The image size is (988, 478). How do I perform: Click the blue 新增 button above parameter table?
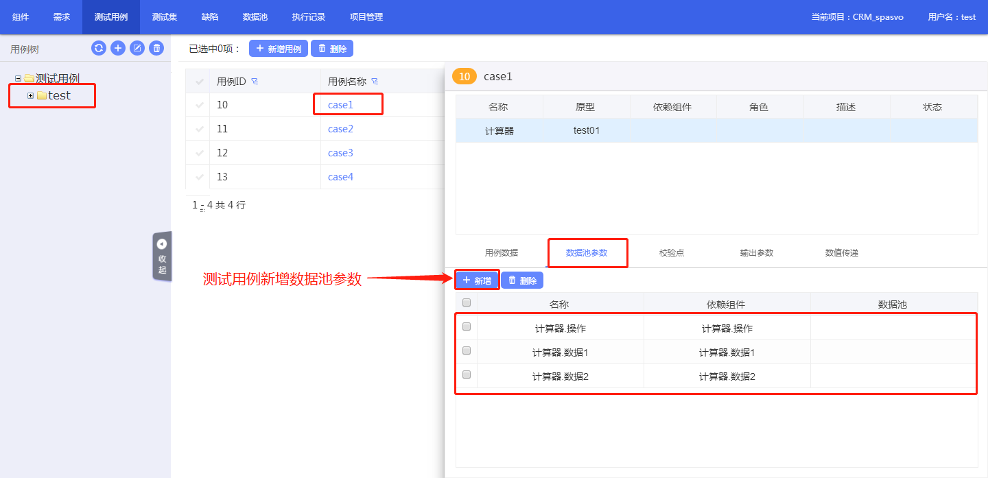coord(477,280)
